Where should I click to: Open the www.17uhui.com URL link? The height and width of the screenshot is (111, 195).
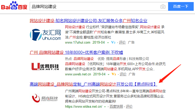pos(78,43)
